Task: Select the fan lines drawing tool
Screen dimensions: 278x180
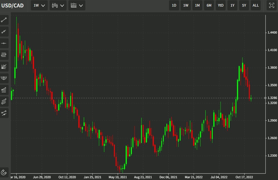Action: coord(4,67)
